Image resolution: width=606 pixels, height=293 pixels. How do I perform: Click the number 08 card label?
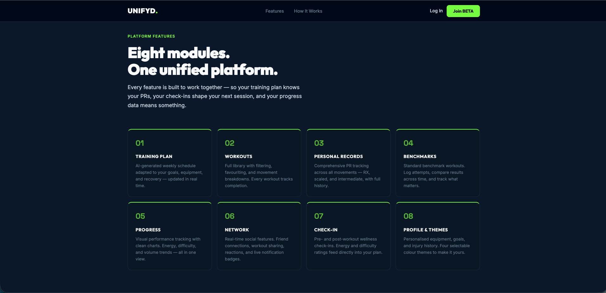(408, 216)
